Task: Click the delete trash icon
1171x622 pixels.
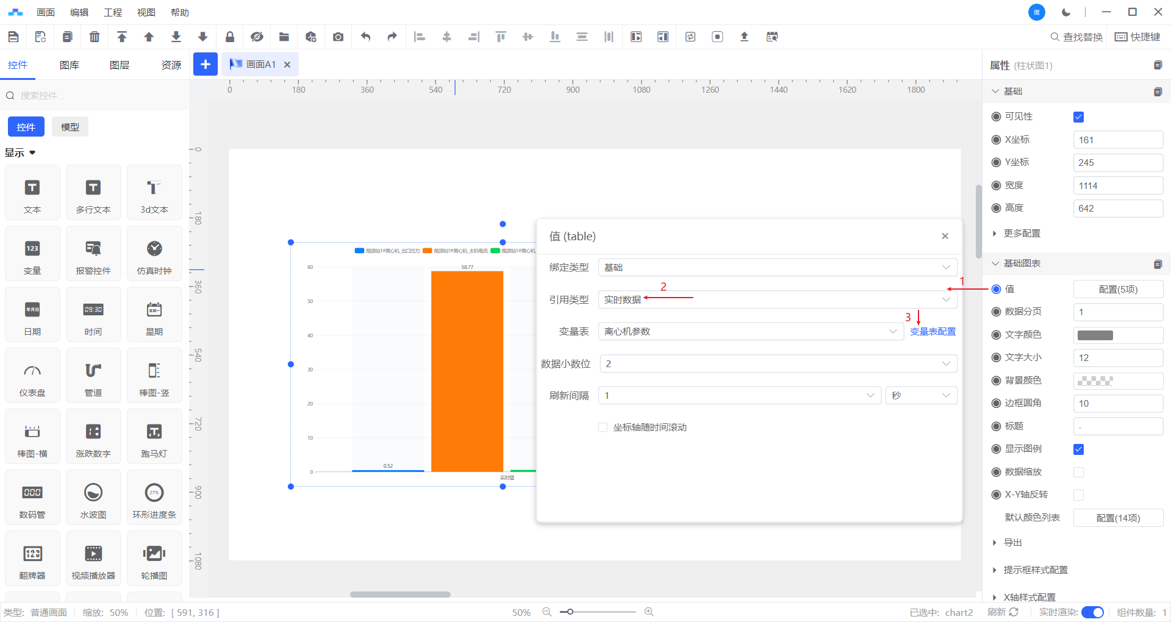Action: [95, 37]
